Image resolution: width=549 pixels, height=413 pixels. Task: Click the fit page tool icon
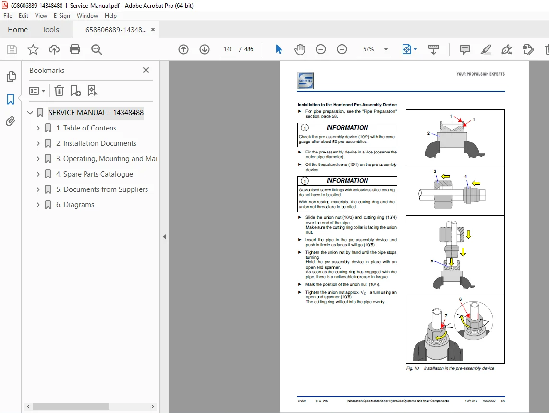pos(406,49)
